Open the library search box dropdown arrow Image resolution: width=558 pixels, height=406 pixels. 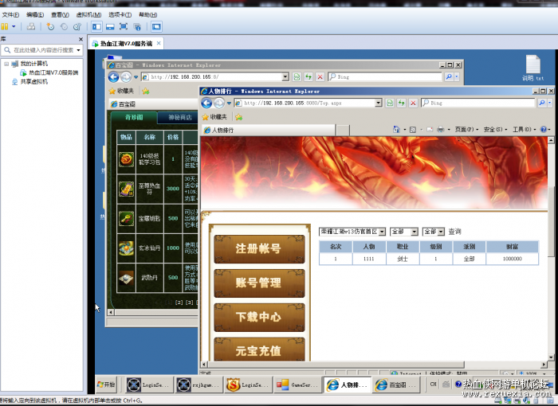tap(78, 50)
